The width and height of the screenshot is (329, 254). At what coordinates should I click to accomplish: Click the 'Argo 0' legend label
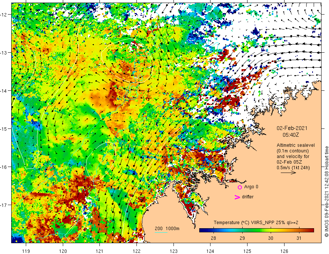click(251, 187)
